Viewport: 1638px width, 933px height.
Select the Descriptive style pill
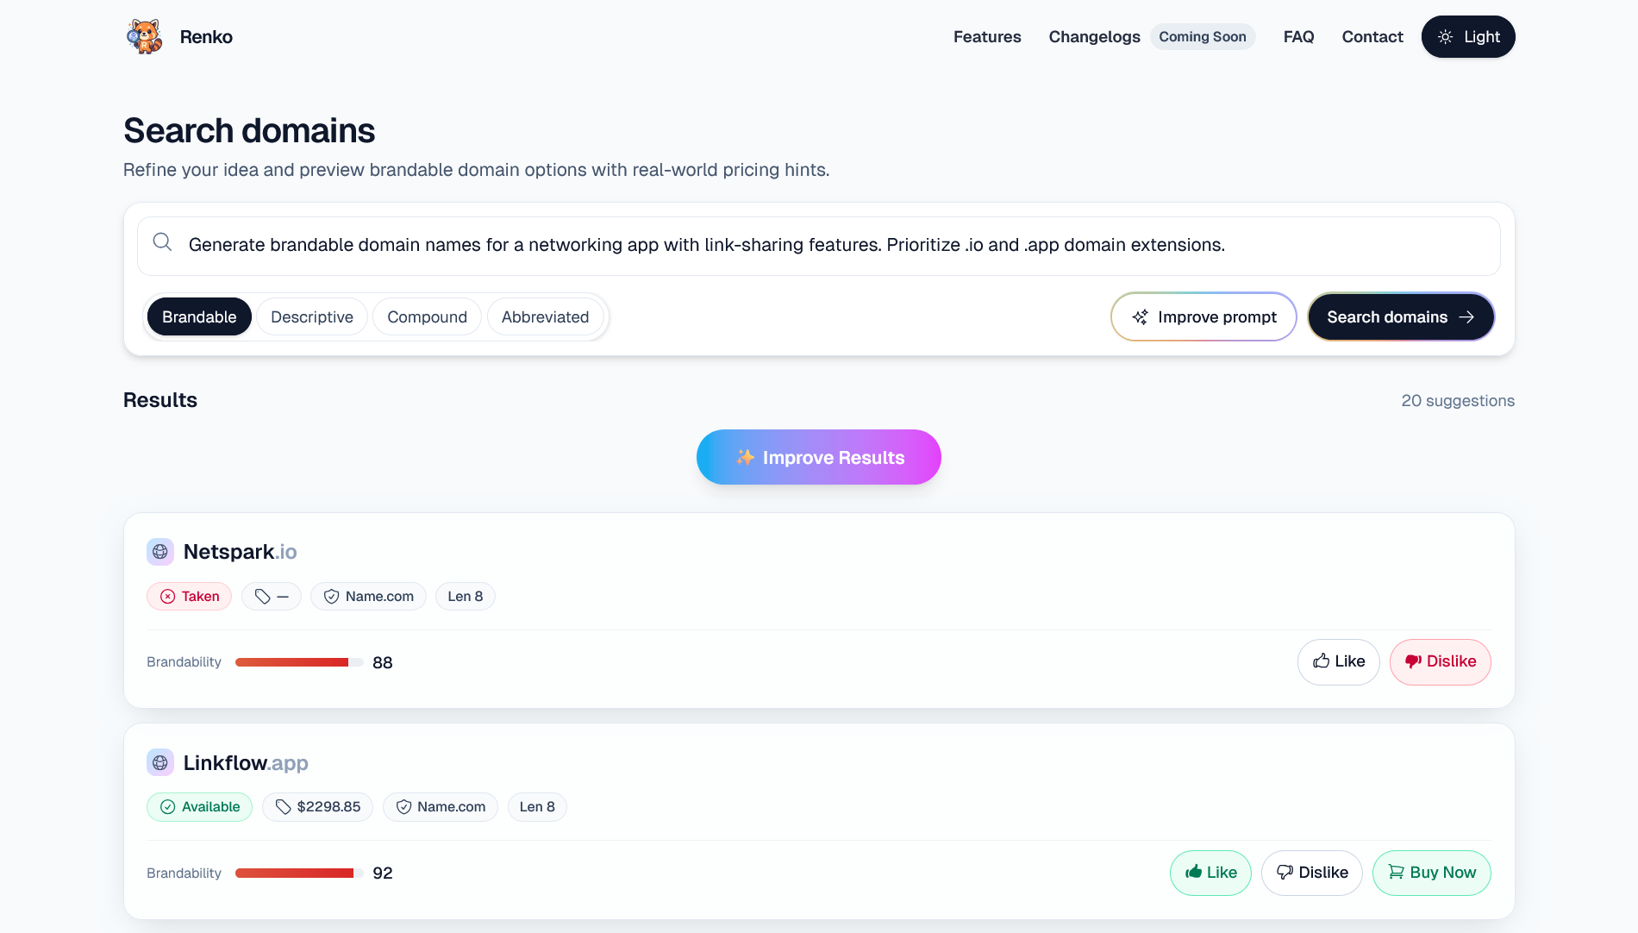coord(312,317)
